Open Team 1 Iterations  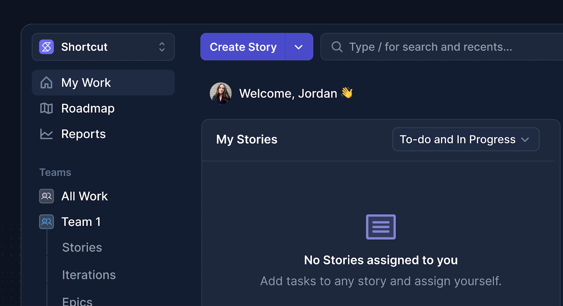pyautogui.click(x=89, y=275)
